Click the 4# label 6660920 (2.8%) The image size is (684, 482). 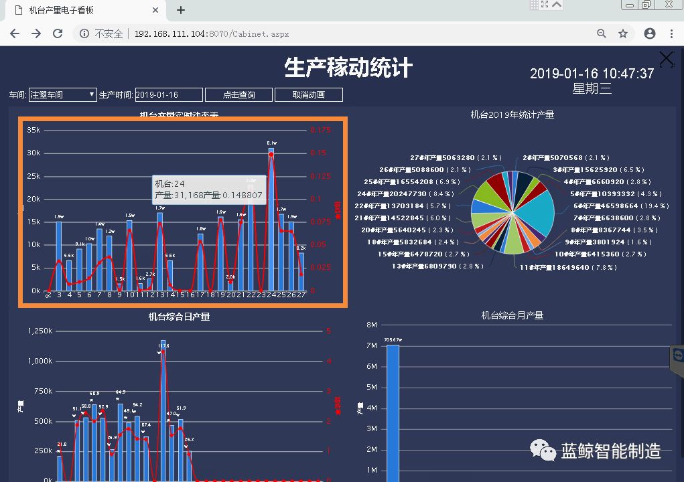tap(607, 181)
